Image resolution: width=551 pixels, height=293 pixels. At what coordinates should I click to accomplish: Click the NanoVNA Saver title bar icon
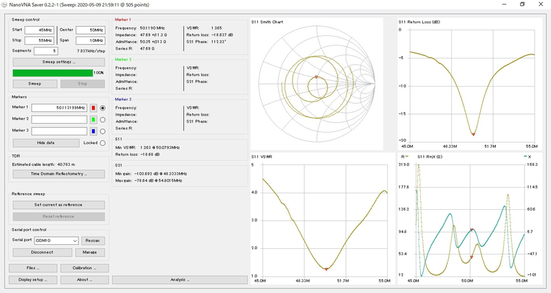pos(5,5)
